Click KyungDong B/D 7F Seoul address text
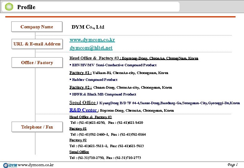This screenshot has height=168, width=244. coord(170,103)
